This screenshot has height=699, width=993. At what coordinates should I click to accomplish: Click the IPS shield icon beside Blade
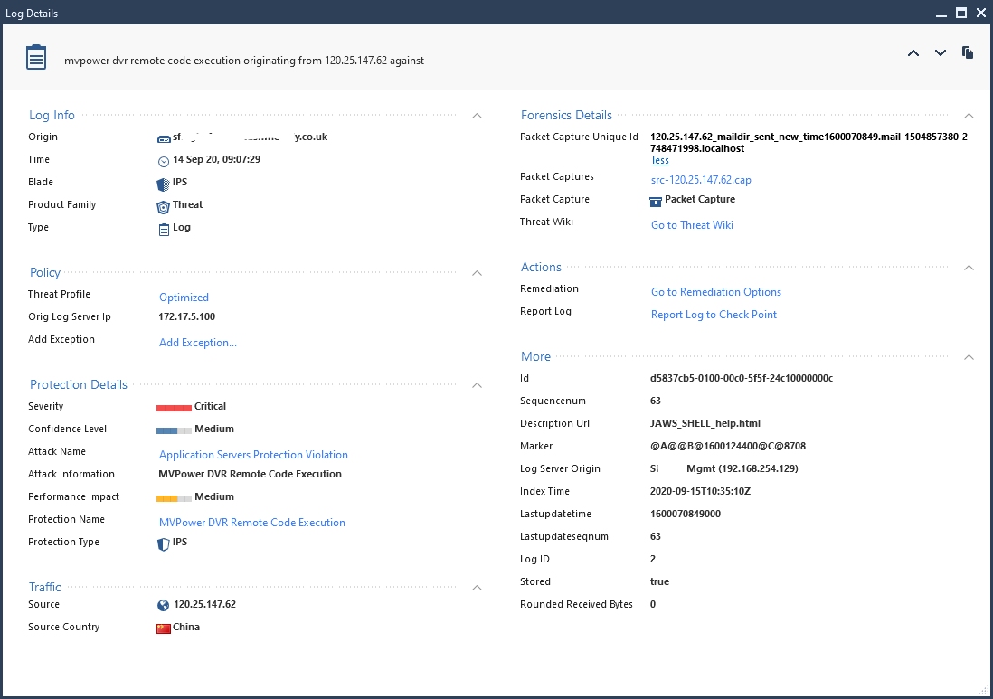pyautogui.click(x=163, y=183)
